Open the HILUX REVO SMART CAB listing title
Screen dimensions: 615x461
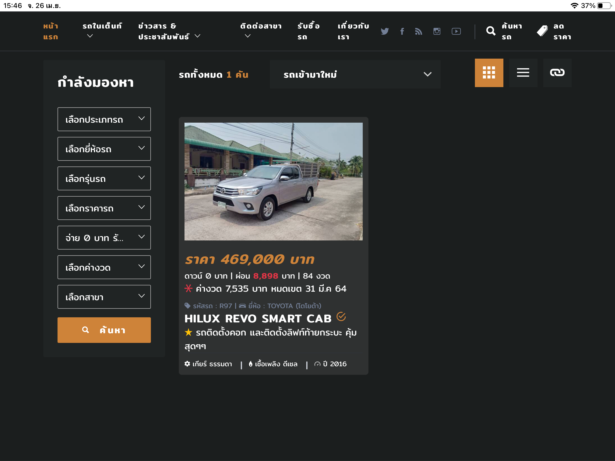click(258, 318)
